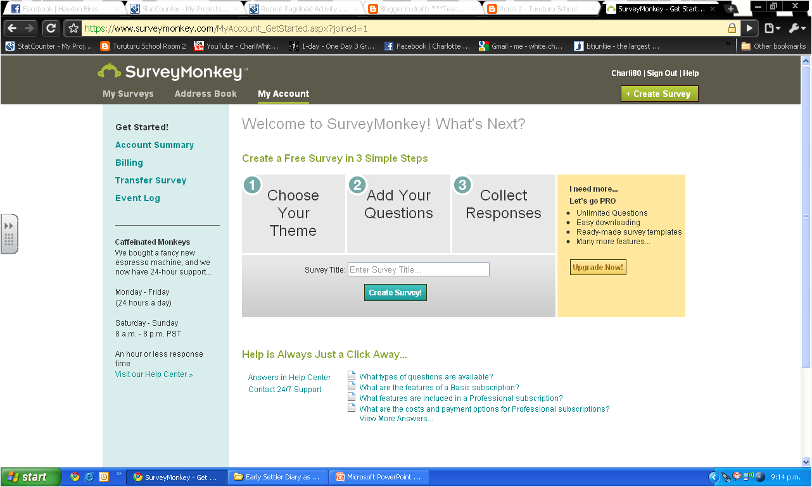Select the My Account nav item
Image resolution: width=812 pixels, height=487 pixels.
tap(284, 94)
